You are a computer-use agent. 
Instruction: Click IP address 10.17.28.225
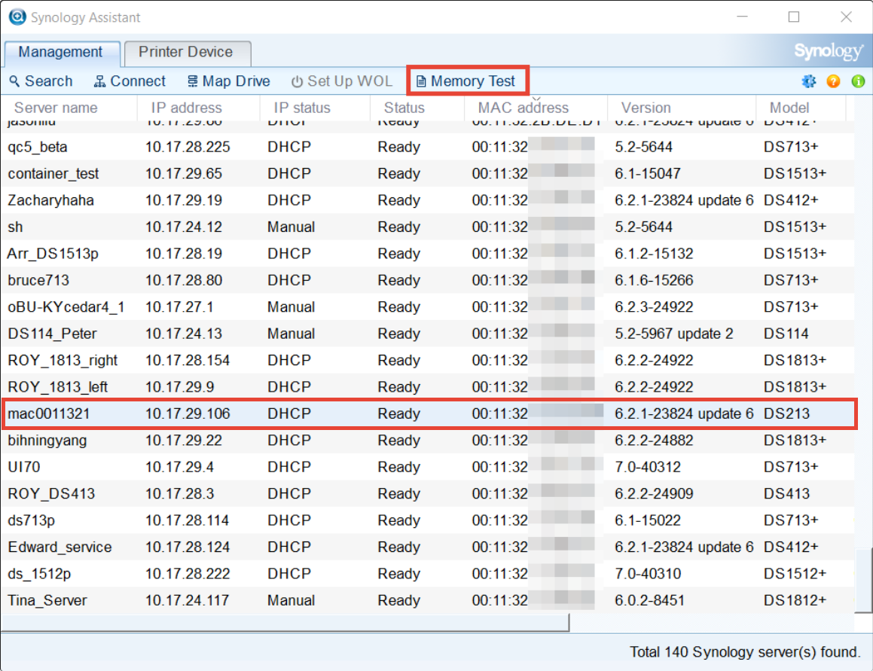pos(188,147)
